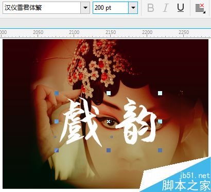Click the 2150 mark on the horizontal ruler
211x192 pixels.
[x=111, y=32]
